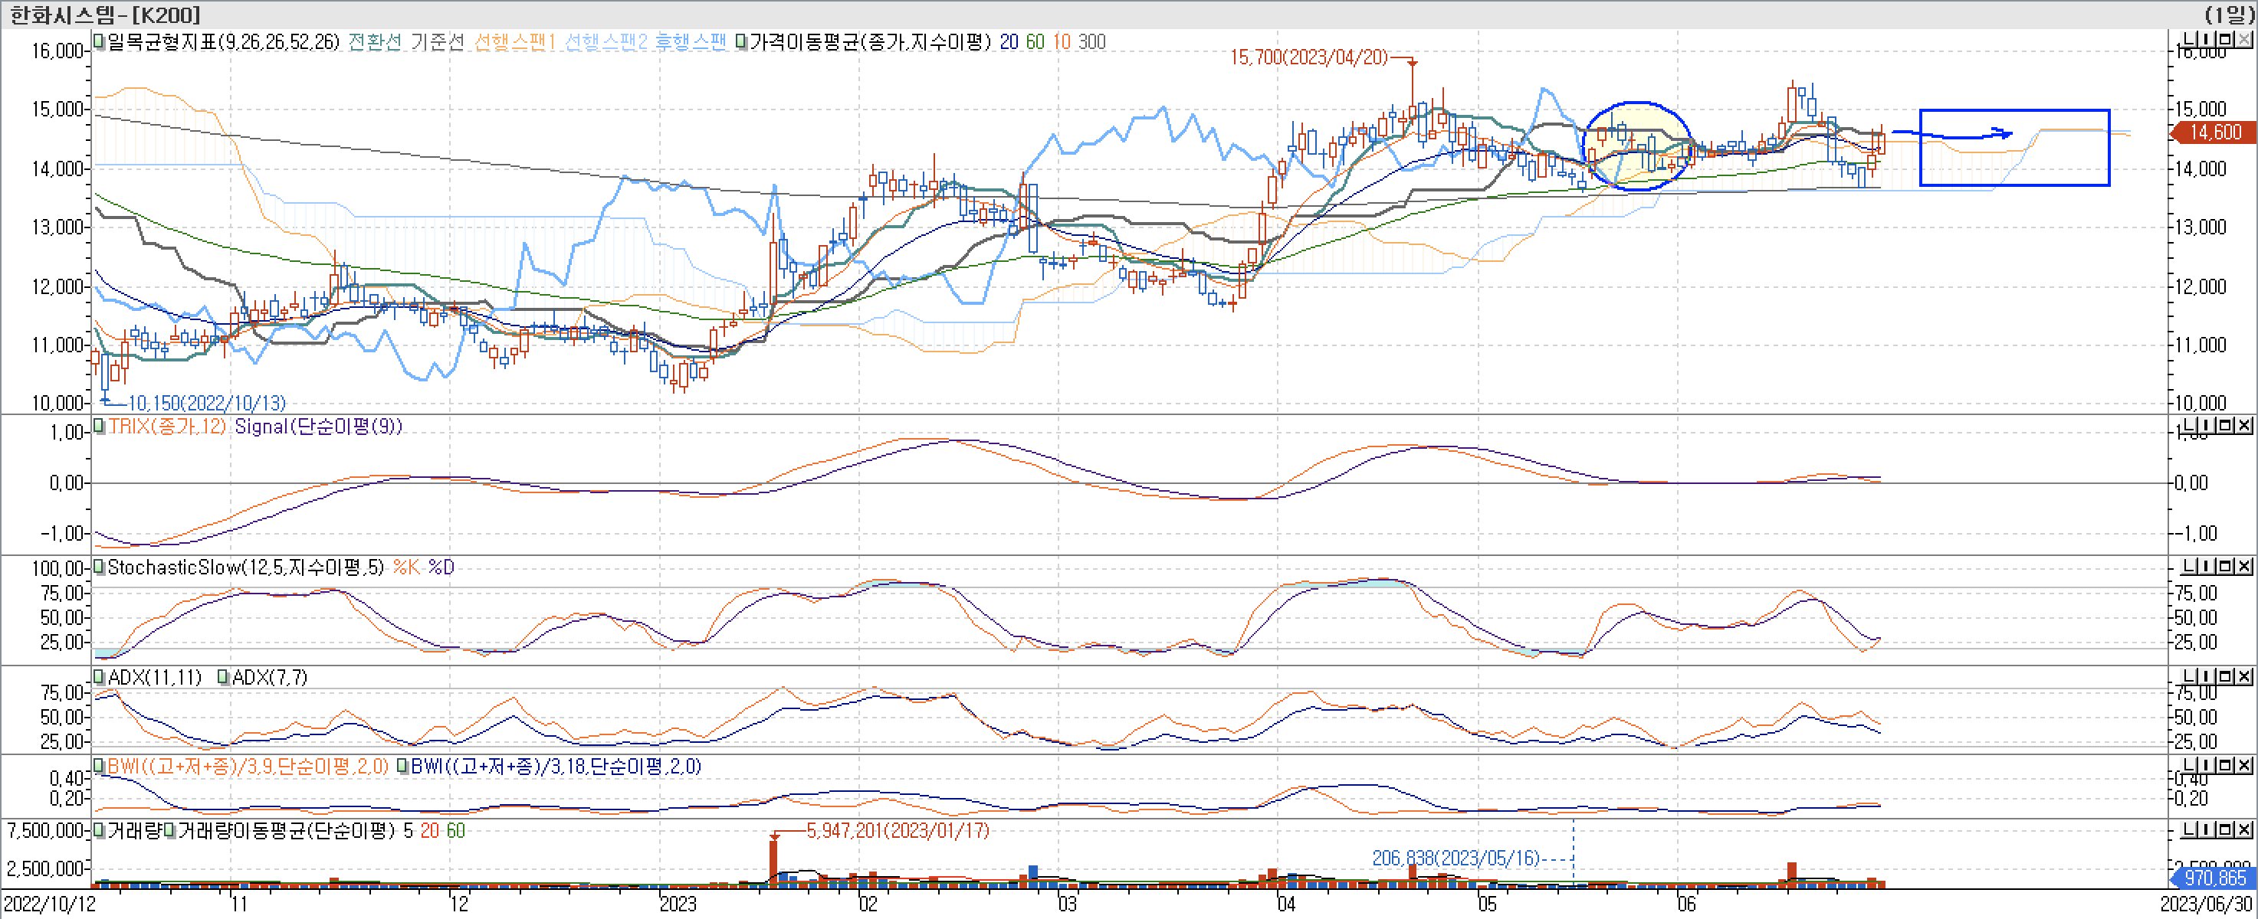Click the vertical bar button in the StochasticSlow panel
Image resolution: width=2258 pixels, height=919 pixels.
pos(2208,566)
